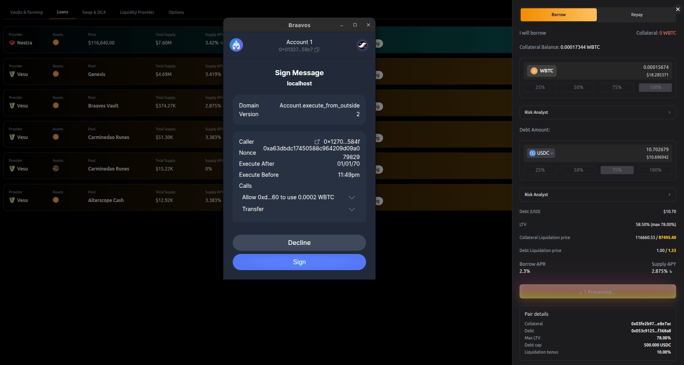Viewport: 684px width, 365px height.
Task: Click the Nostra provider logo
Action: point(12,43)
